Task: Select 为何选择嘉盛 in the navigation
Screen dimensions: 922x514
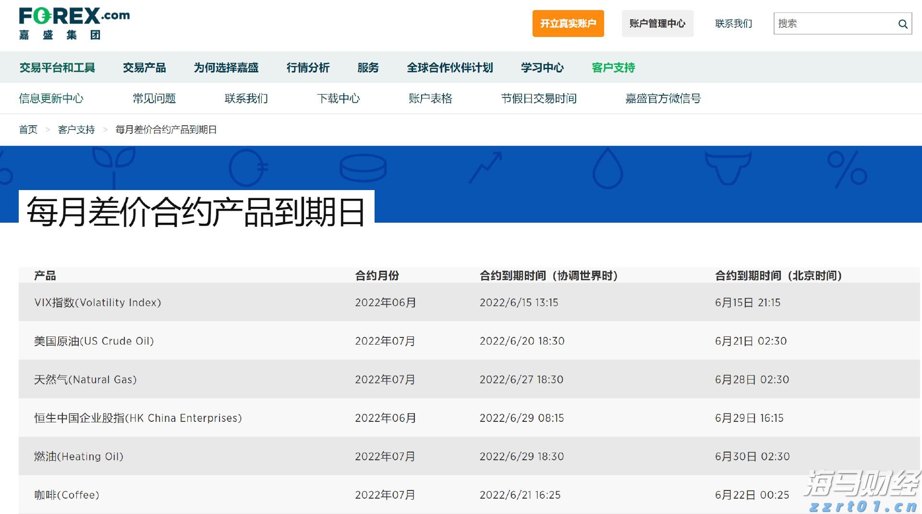Action: coord(226,68)
